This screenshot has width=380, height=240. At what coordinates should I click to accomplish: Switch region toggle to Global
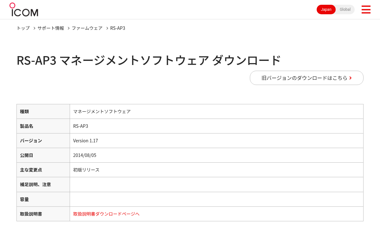pyautogui.click(x=345, y=10)
